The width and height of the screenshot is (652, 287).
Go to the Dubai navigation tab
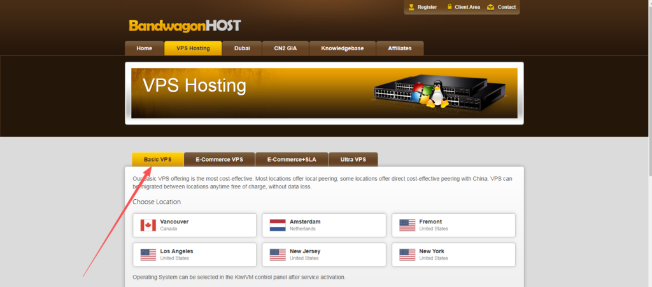[x=242, y=48]
